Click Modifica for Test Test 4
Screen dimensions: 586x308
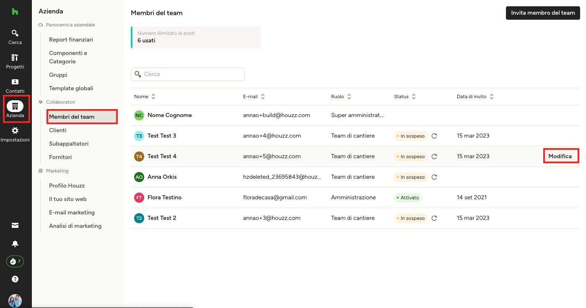tap(560, 156)
